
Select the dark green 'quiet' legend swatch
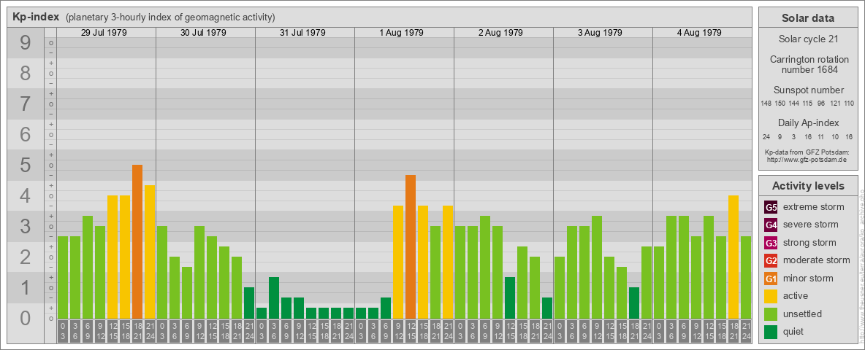(771, 331)
